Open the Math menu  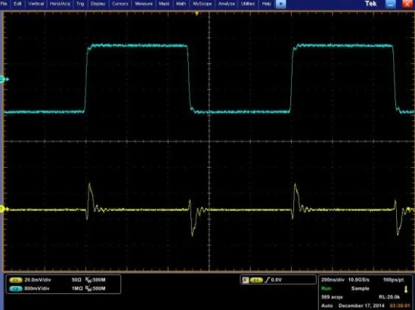coord(181,4)
